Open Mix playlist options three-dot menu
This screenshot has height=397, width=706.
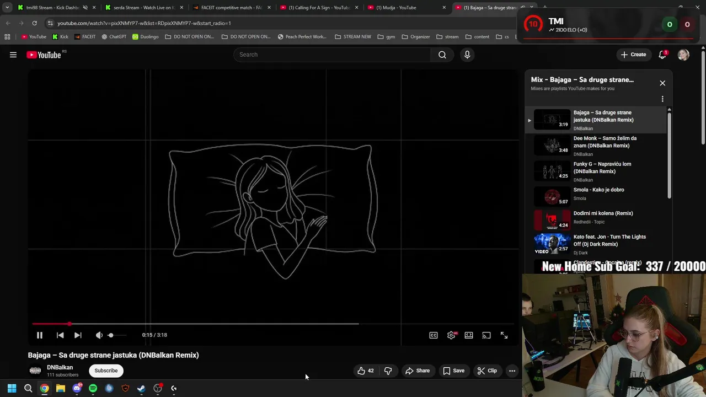[662, 99]
